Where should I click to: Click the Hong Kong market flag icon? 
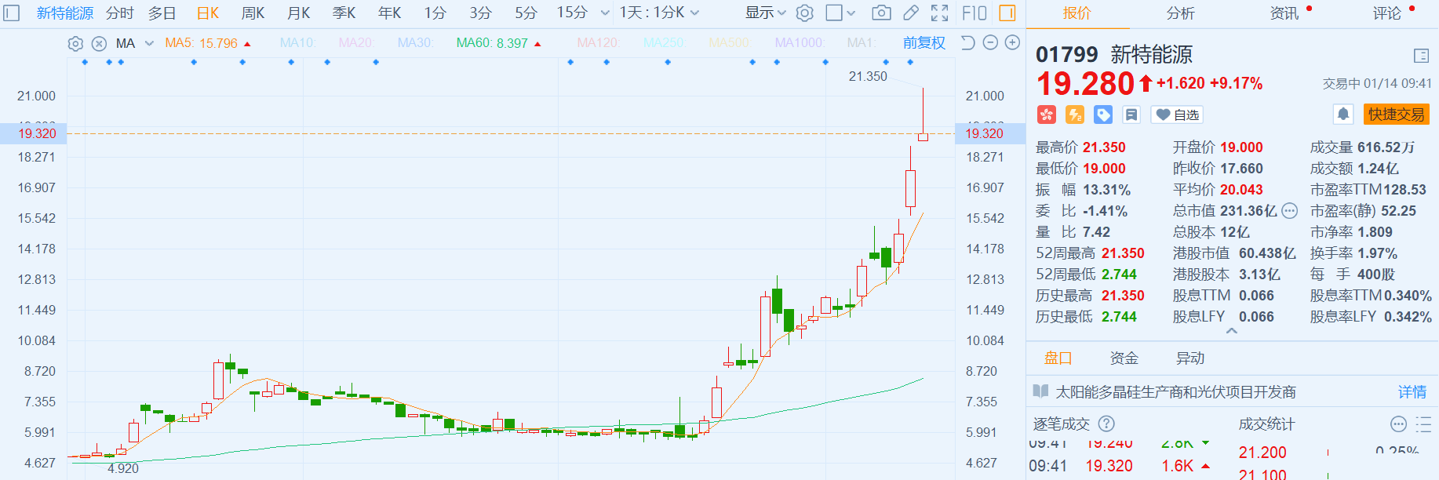click(1047, 115)
